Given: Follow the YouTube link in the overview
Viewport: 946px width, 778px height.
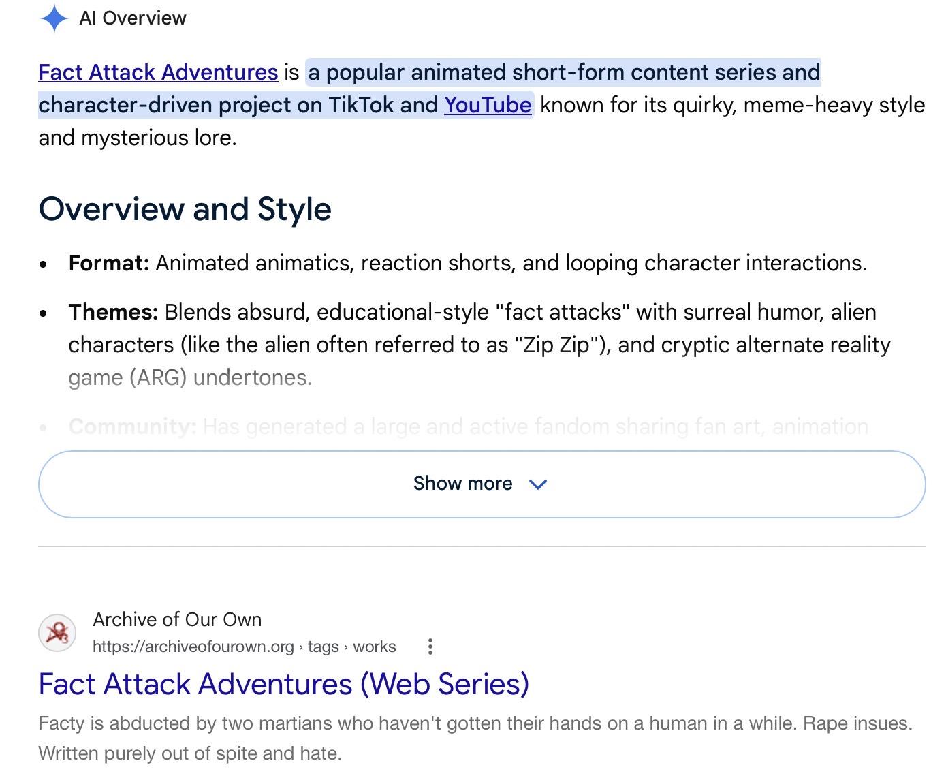Looking at the screenshot, I should click(488, 105).
